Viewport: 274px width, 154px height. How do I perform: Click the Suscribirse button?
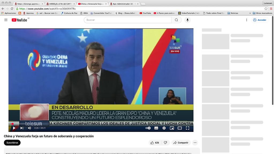point(12,143)
